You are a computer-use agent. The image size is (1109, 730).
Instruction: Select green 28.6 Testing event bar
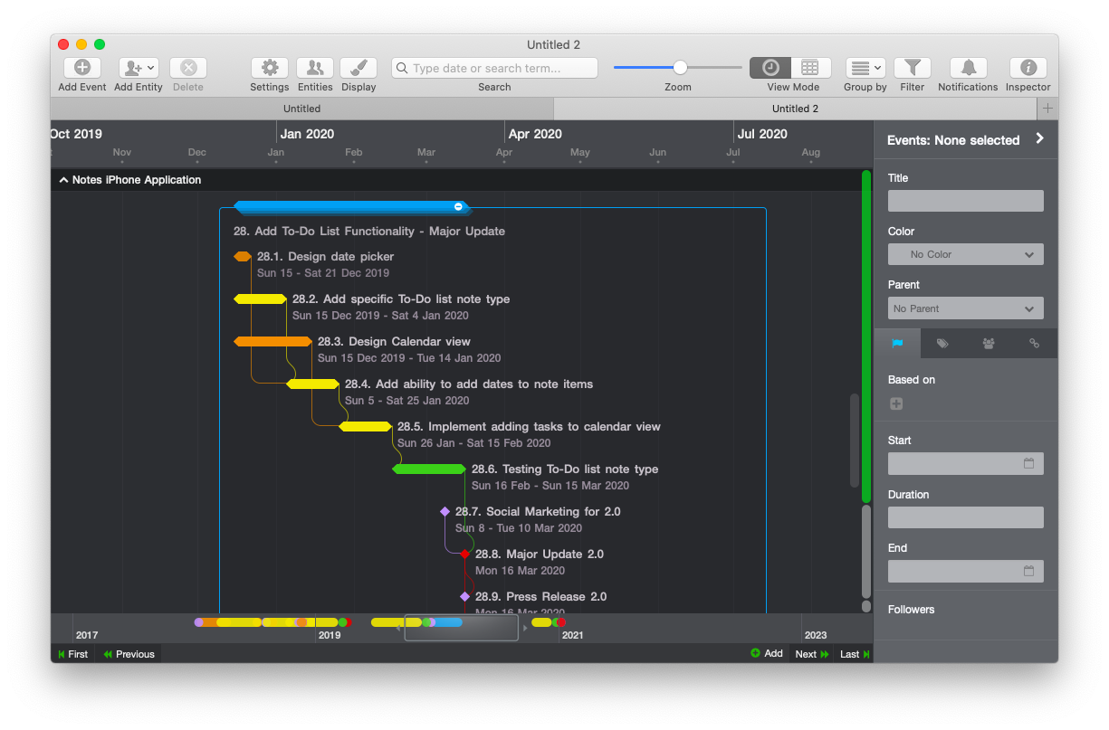429,469
